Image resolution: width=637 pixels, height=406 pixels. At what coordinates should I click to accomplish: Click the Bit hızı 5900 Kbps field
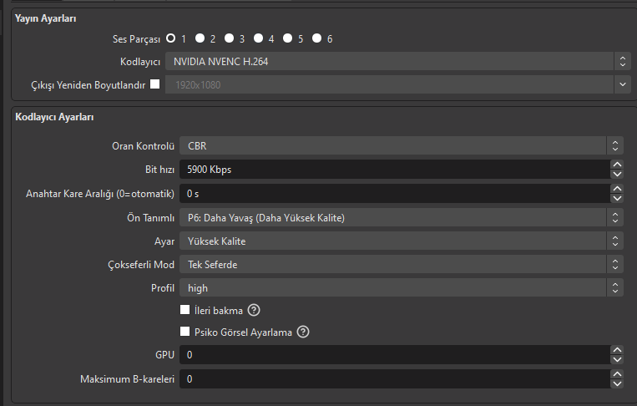(x=392, y=170)
